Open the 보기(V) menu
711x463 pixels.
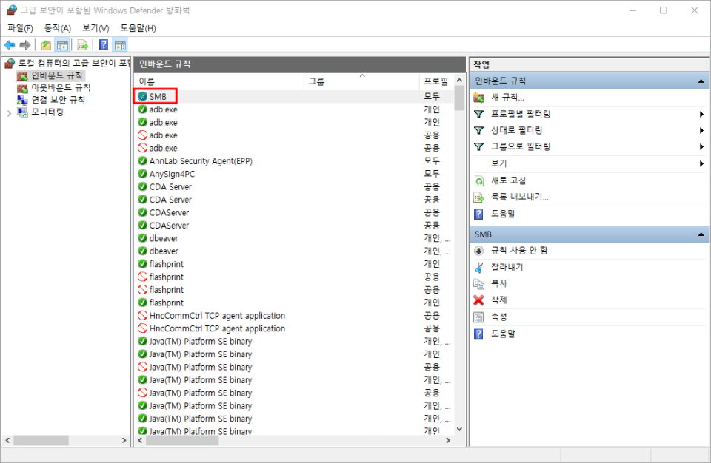(x=96, y=28)
